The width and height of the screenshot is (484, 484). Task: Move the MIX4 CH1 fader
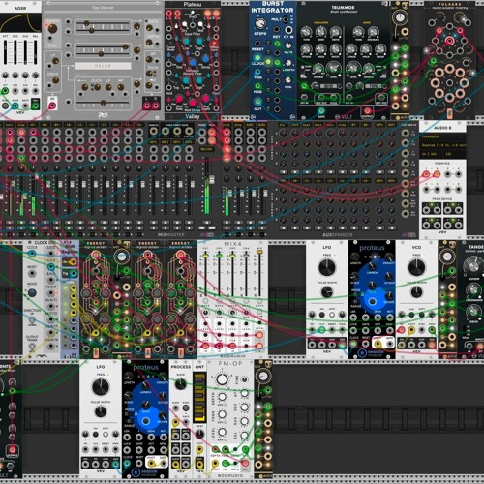pos(205,256)
